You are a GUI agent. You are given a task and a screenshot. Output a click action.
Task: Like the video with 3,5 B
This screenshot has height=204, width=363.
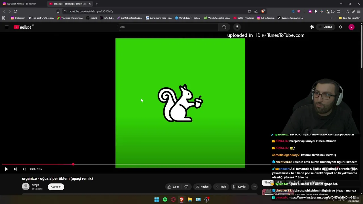click(x=173, y=187)
